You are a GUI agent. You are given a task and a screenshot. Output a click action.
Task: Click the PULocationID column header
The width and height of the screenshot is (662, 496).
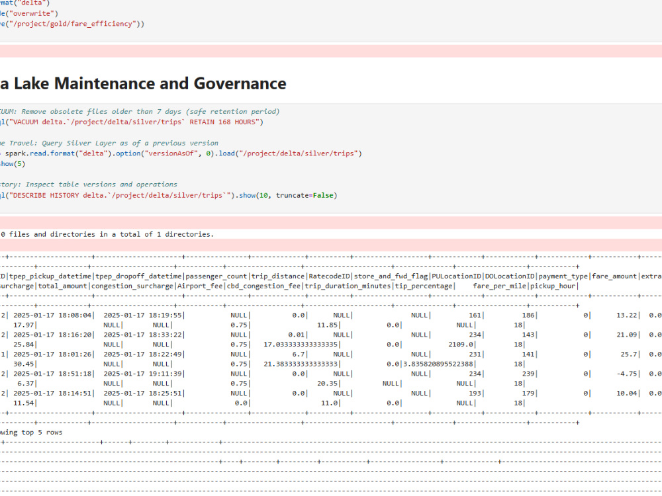point(456,276)
